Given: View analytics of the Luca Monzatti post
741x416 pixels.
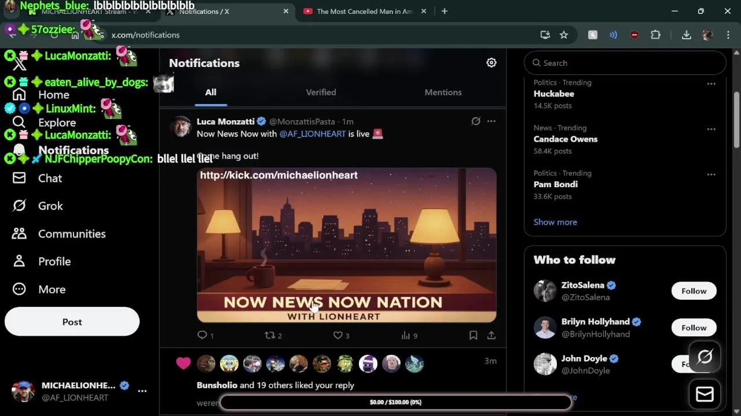Looking at the screenshot, I should point(405,335).
